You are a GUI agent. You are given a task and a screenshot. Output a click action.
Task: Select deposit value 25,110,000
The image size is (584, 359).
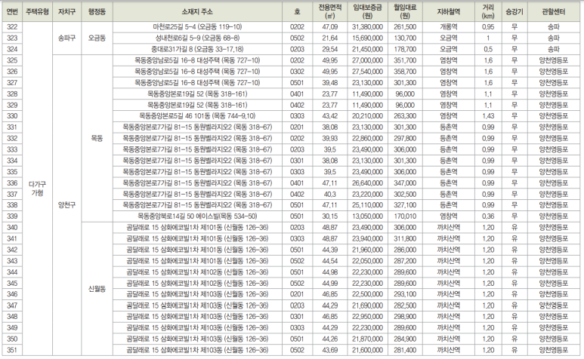[x=368, y=205]
